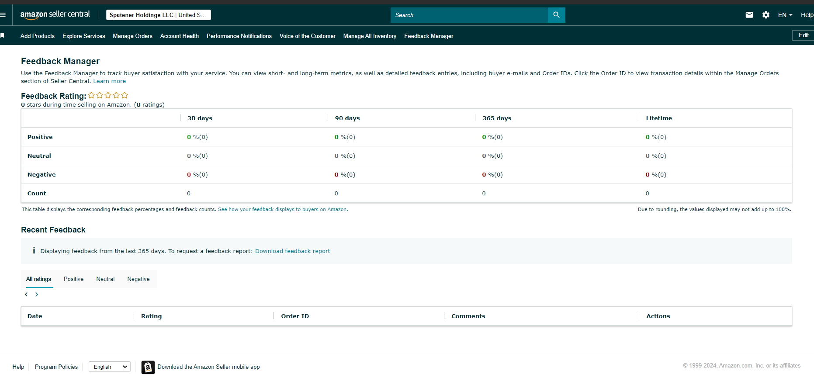Click into the Search input field
The image size is (814, 378).
469,15
